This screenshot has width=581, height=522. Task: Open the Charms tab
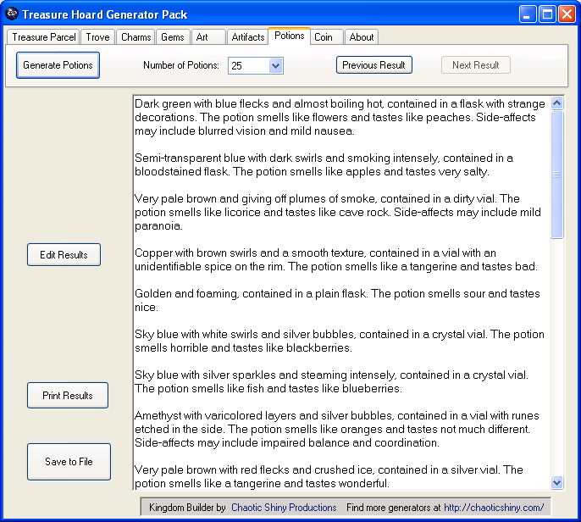point(136,37)
